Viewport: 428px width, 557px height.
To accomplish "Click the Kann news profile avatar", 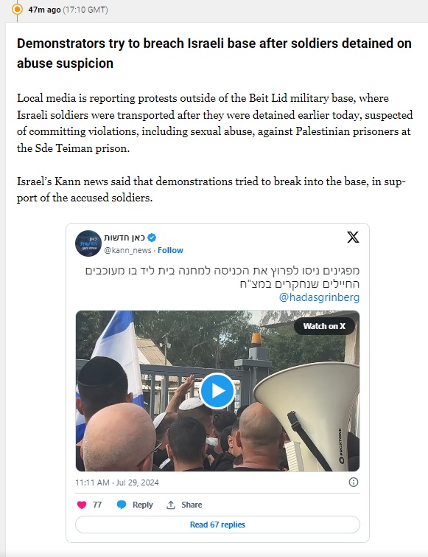I will [88, 243].
